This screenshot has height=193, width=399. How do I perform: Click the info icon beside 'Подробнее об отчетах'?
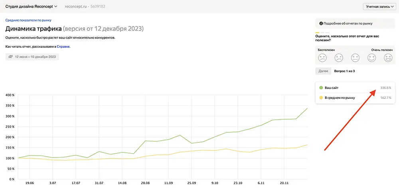coord(321,24)
